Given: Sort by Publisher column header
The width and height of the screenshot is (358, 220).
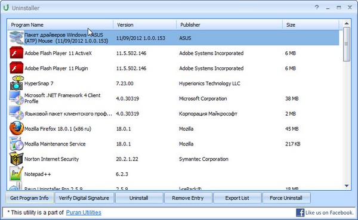Looking at the screenshot, I should pyautogui.click(x=230, y=24).
